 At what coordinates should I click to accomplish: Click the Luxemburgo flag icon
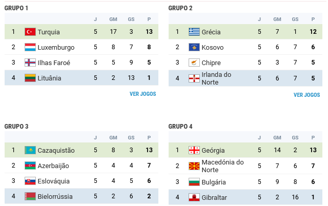pyautogui.click(x=30, y=47)
